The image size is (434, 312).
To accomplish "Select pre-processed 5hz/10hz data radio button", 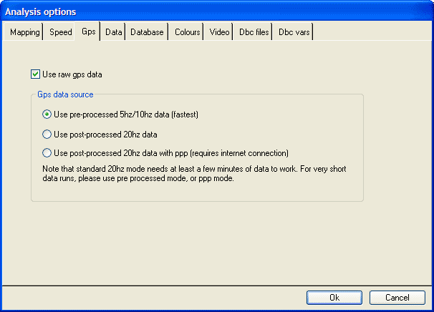I will pyautogui.click(x=47, y=114).
